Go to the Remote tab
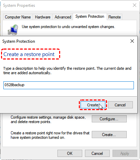The image size is (140, 160). pos(115,17)
